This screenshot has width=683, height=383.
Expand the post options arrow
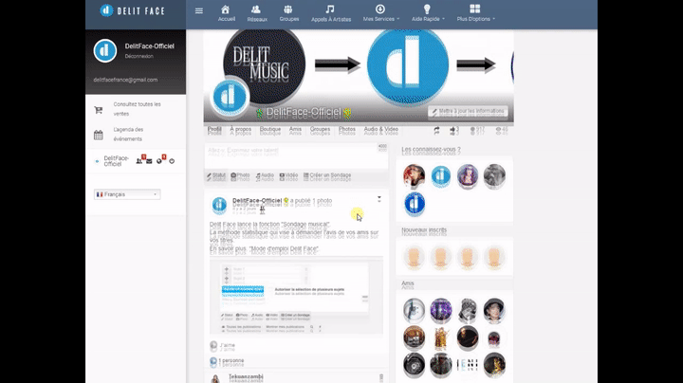[379, 199]
